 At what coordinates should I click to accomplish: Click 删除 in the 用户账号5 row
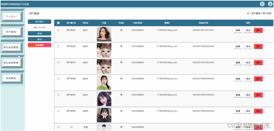pos(258,95)
